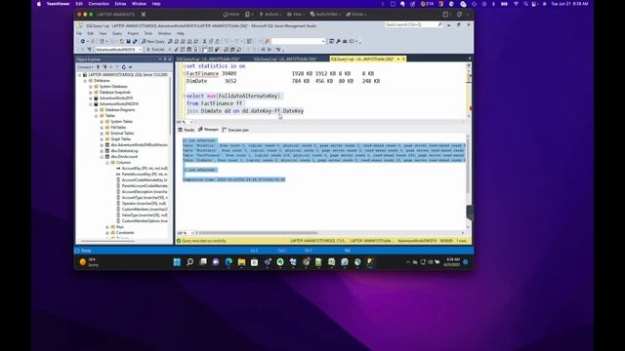The height and width of the screenshot is (351, 625).
Task: Switch to the Messages tab
Action: (x=208, y=130)
